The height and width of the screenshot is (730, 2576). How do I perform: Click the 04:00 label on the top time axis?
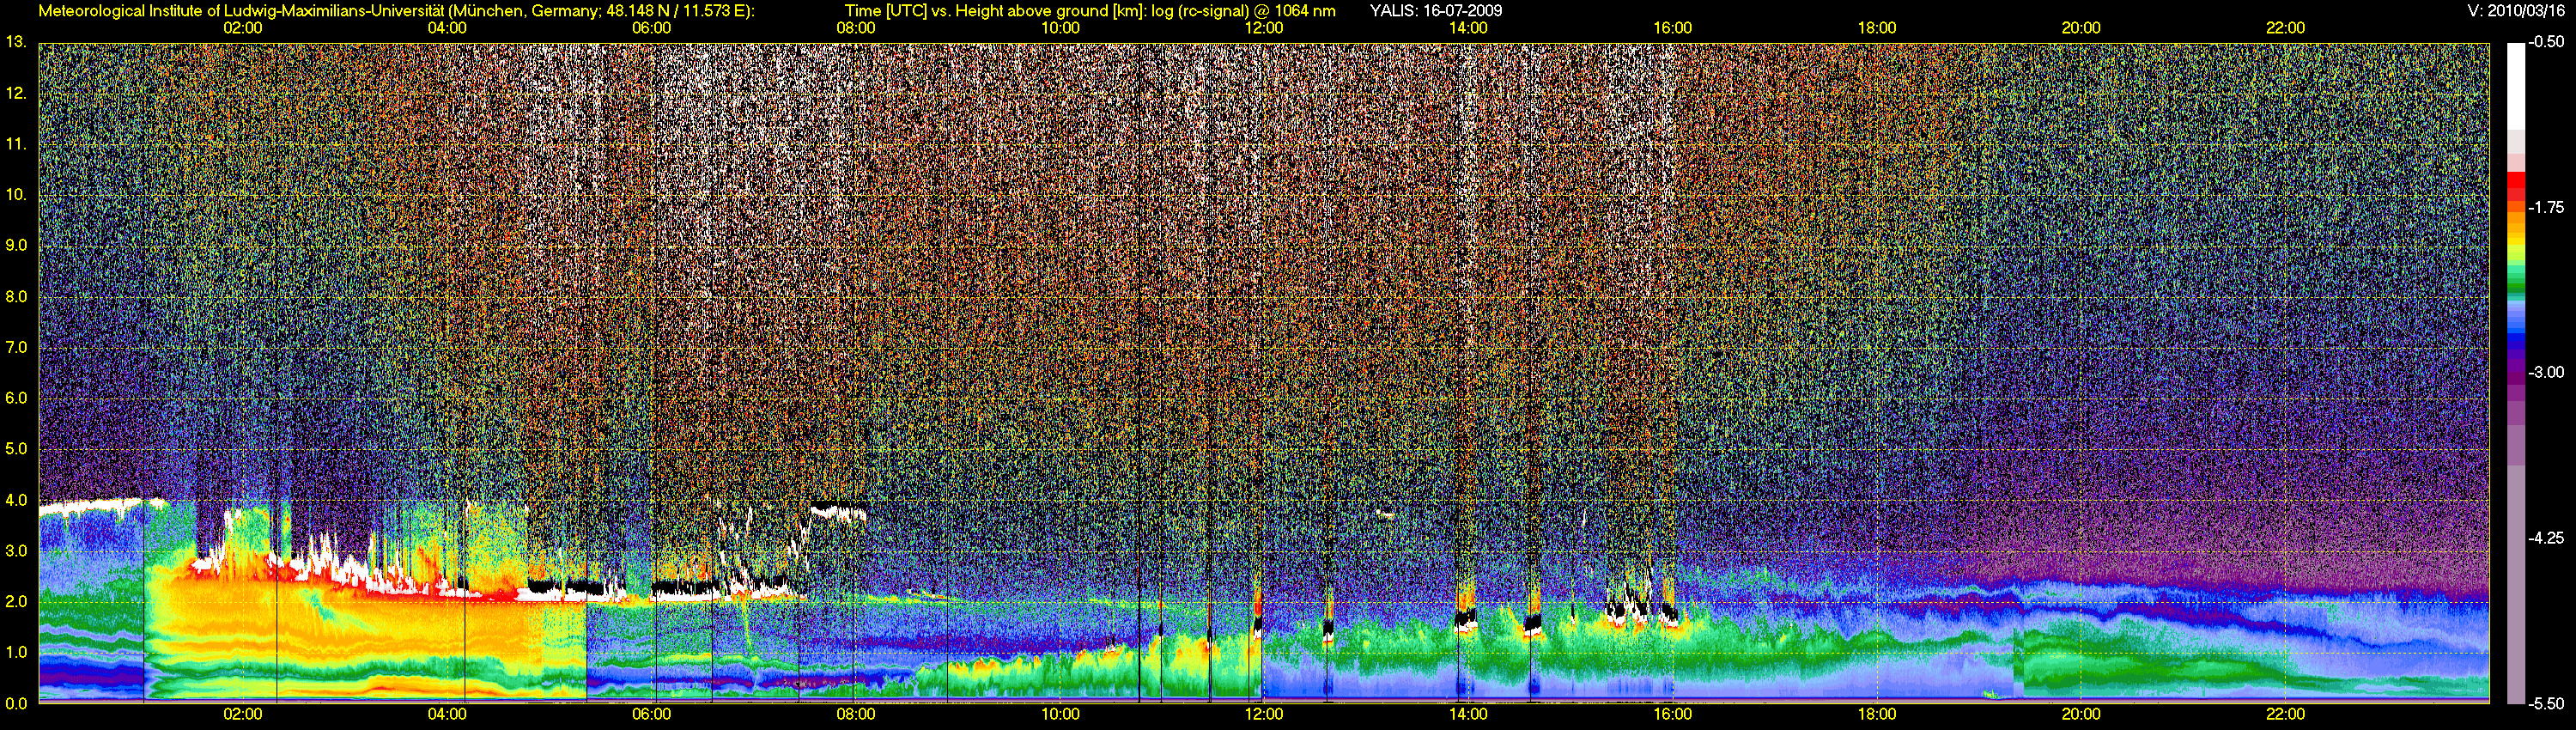coord(447,28)
